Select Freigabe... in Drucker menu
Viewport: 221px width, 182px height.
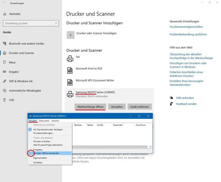pyautogui.click(x=38, y=149)
